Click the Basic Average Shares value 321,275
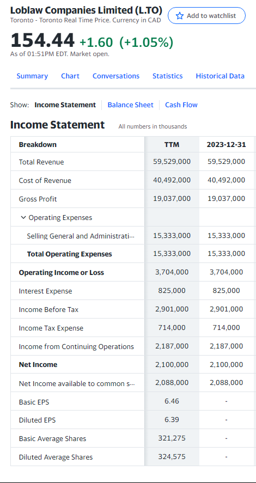The height and width of the screenshot is (483, 256). (x=172, y=438)
